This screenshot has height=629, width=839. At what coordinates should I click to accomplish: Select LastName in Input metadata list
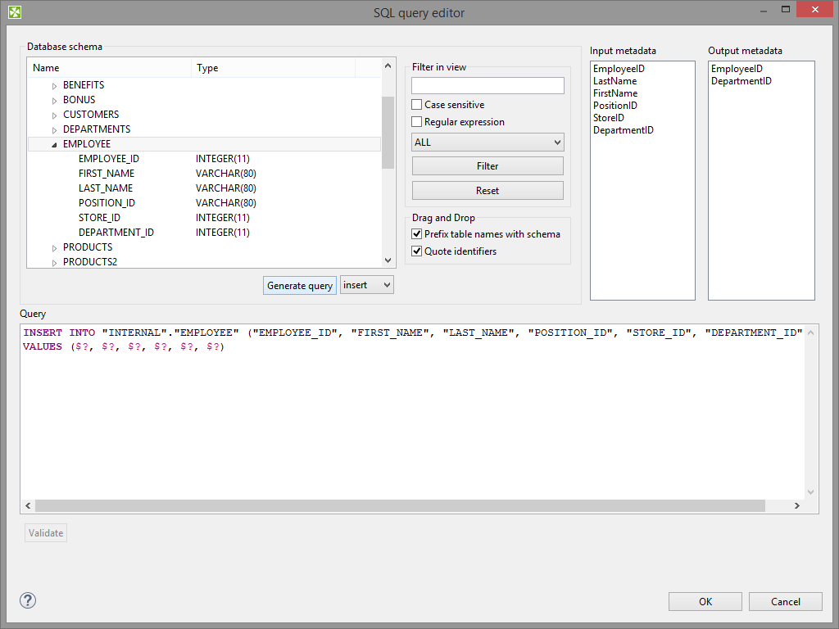(615, 81)
